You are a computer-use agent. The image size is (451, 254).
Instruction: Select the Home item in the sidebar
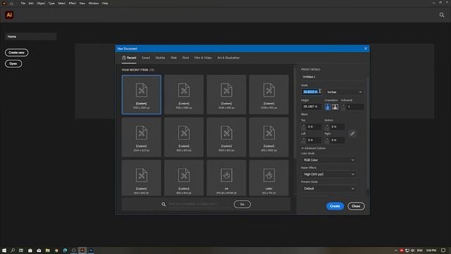tap(31, 37)
